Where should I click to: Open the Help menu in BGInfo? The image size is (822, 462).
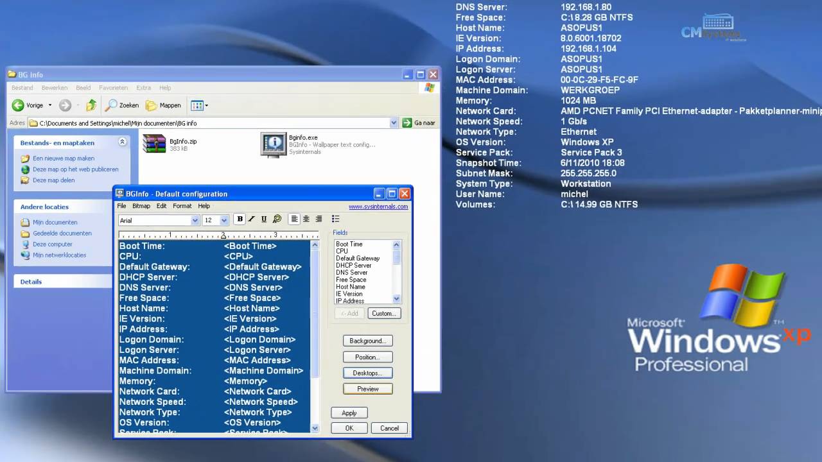[x=204, y=206]
